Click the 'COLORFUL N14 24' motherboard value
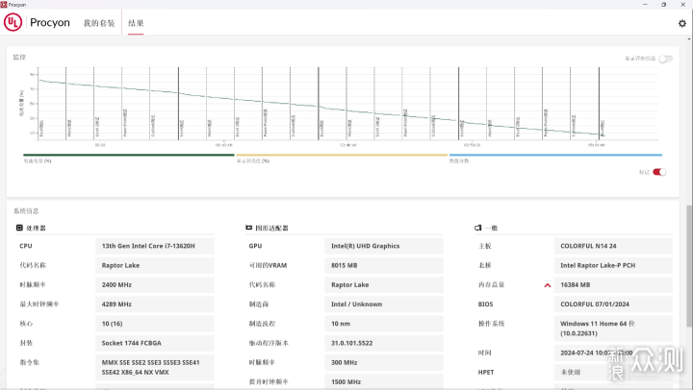 coord(613,246)
